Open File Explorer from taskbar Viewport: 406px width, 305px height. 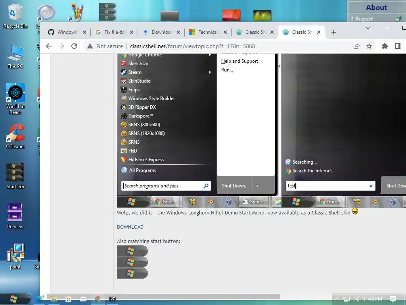coord(54,299)
